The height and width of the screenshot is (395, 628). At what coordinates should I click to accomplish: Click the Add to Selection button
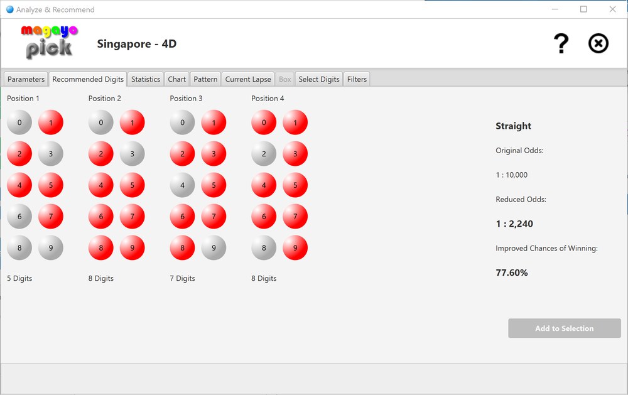point(564,328)
